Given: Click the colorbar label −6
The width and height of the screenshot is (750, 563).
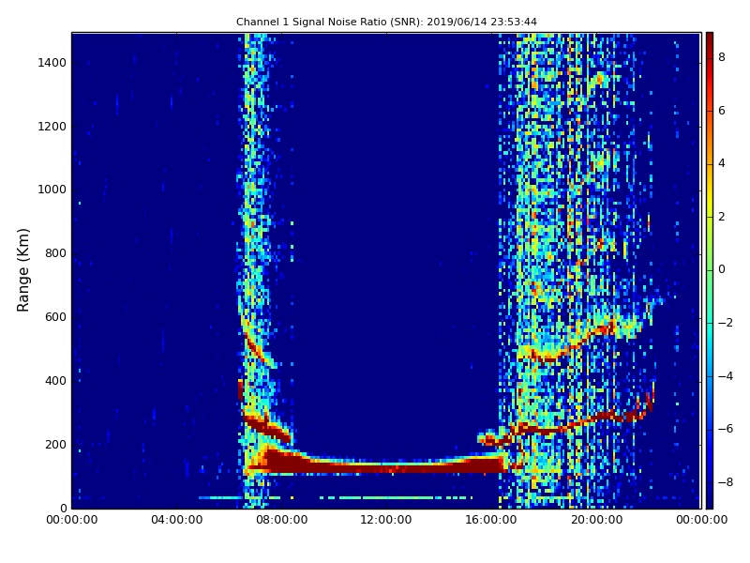Looking at the screenshot, I should click(x=725, y=429).
